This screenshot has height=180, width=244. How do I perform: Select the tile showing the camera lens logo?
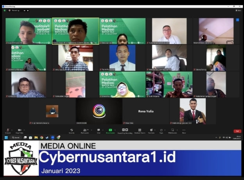coord(99,111)
